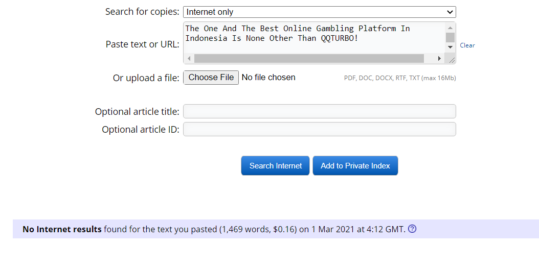Screen dimensions: 539x270
Task: Click the 'No Internet results' message text
Action: pyautogui.click(x=62, y=229)
